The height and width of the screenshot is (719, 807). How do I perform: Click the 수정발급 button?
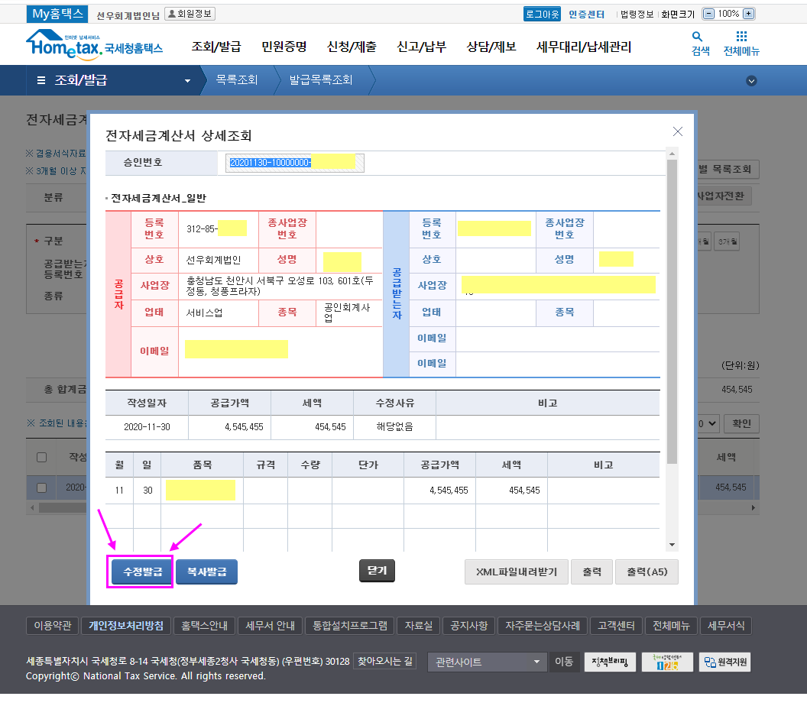143,572
